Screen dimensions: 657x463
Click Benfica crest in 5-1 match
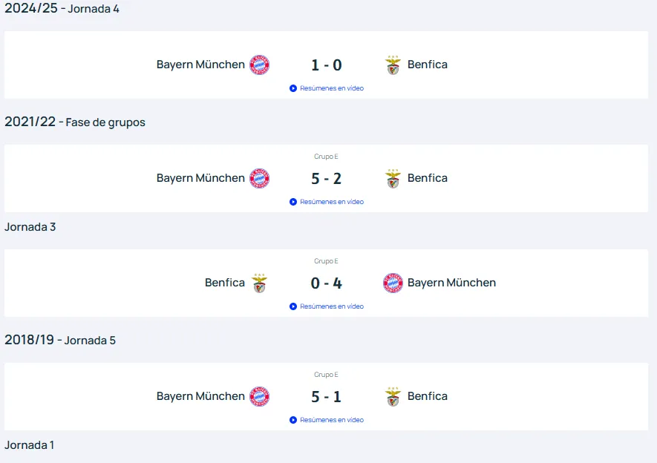pyautogui.click(x=393, y=396)
